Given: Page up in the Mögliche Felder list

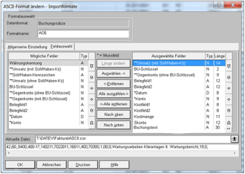Looking at the screenshot, I should coord(92,77).
